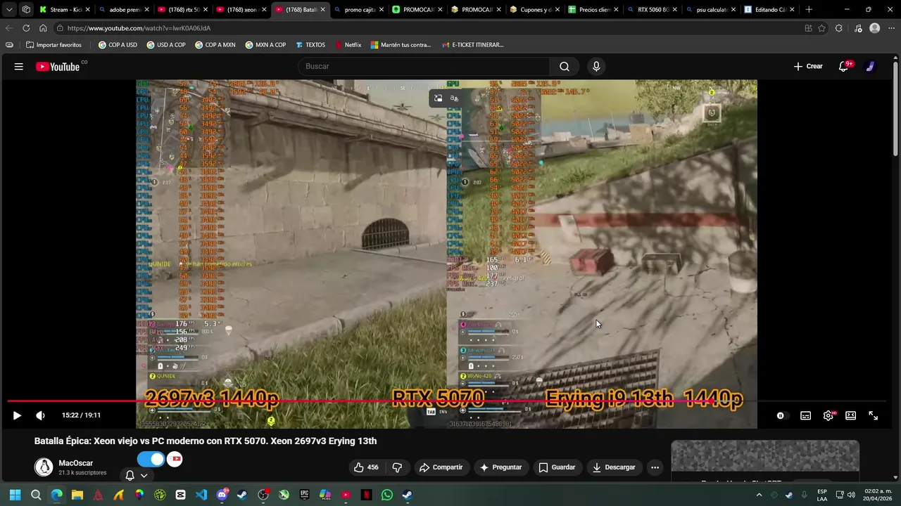The height and width of the screenshot is (506, 901).
Task: Switch to the 'Precios clien' tab
Action: point(593,10)
